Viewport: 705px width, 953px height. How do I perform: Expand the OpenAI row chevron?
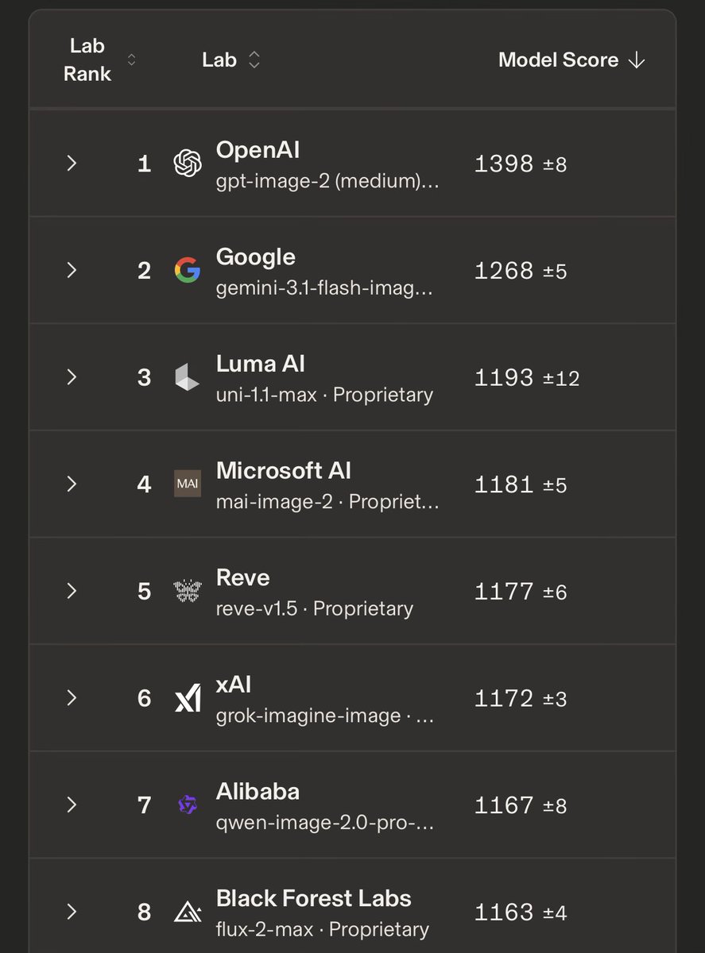click(72, 164)
